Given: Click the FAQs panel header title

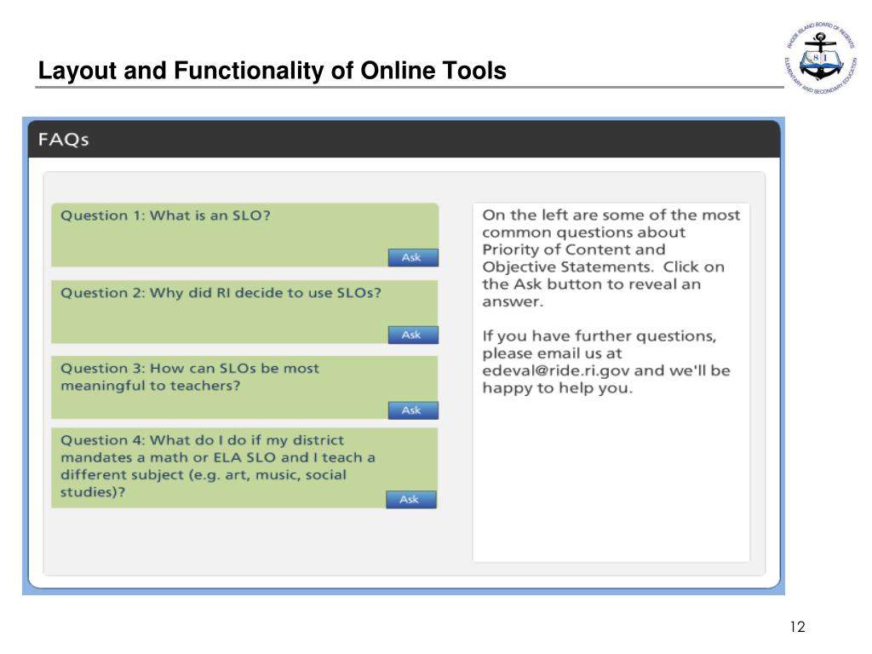Looking at the screenshot, I should (x=63, y=139).
